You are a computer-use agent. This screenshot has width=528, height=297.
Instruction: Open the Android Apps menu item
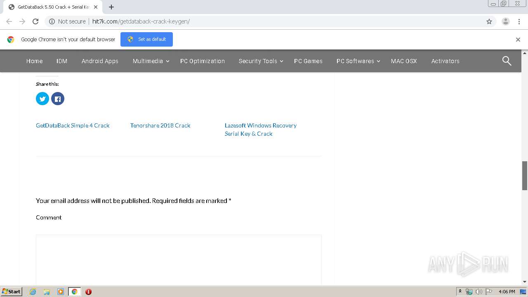[x=100, y=61]
